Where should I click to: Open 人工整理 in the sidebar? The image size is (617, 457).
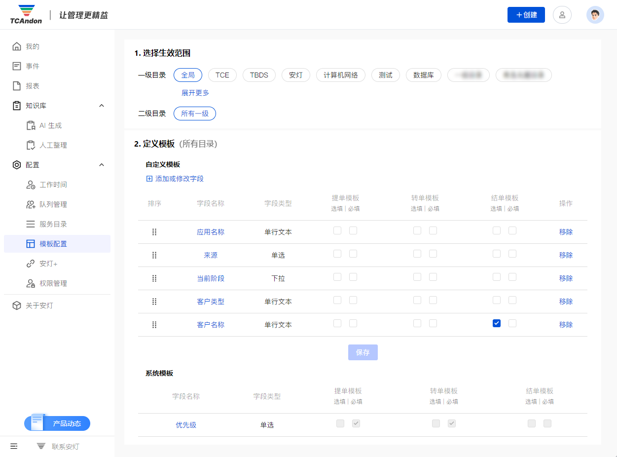click(x=43, y=145)
